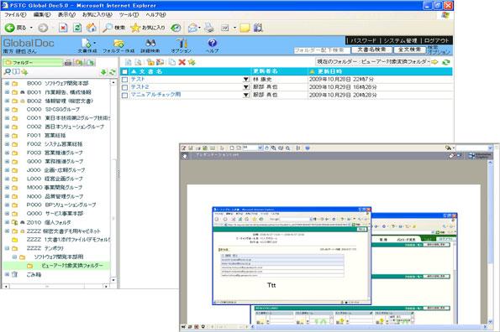Click the IE Home button

tap(92, 28)
